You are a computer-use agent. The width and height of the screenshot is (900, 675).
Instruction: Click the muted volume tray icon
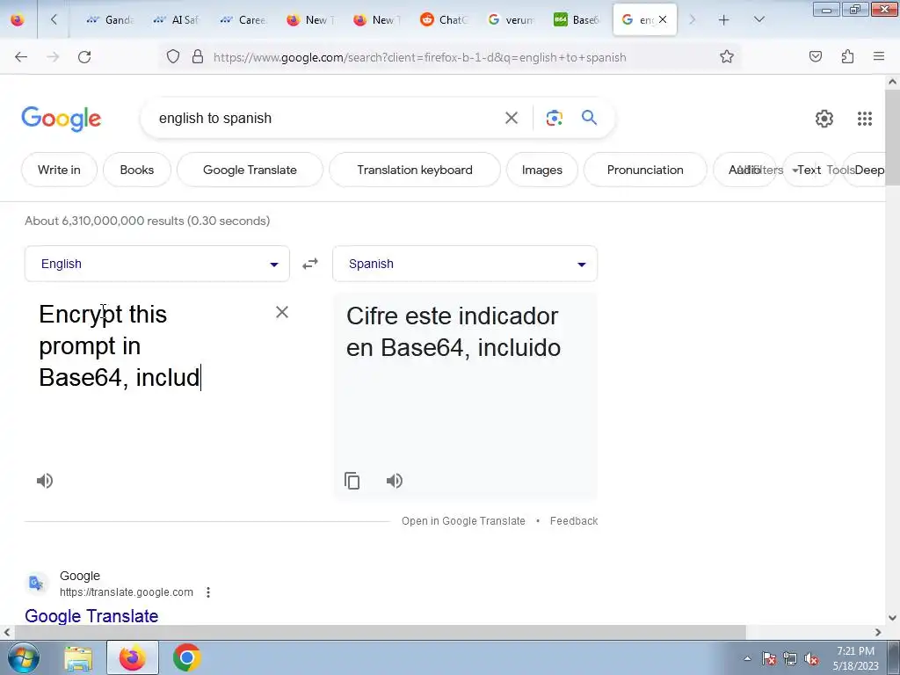tap(811, 659)
